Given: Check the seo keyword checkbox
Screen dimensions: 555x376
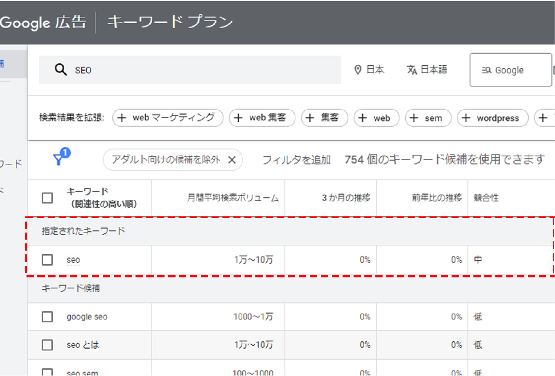Looking at the screenshot, I should click(x=48, y=260).
